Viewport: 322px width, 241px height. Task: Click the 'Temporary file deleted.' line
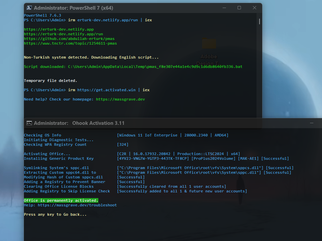(x=51, y=81)
